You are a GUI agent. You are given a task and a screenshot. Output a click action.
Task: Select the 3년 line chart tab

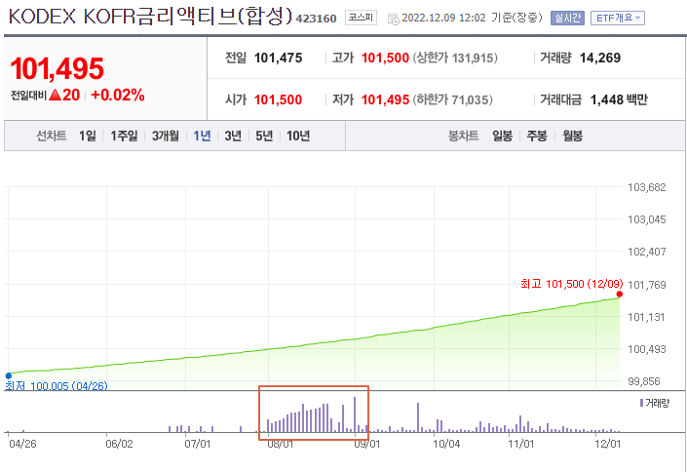pos(233,136)
